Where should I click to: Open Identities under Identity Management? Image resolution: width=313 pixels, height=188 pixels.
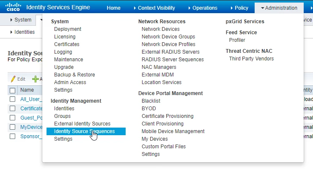[64, 109]
